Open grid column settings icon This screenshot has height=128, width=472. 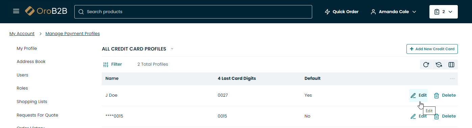click(x=451, y=65)
